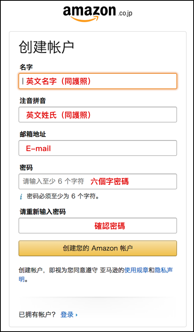This screenshot has height=332, width=194.
Task: Click the 密码 password field
Action: click(x=98, y=181)
